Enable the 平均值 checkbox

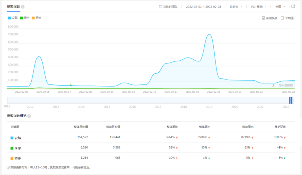coord(282,18)
